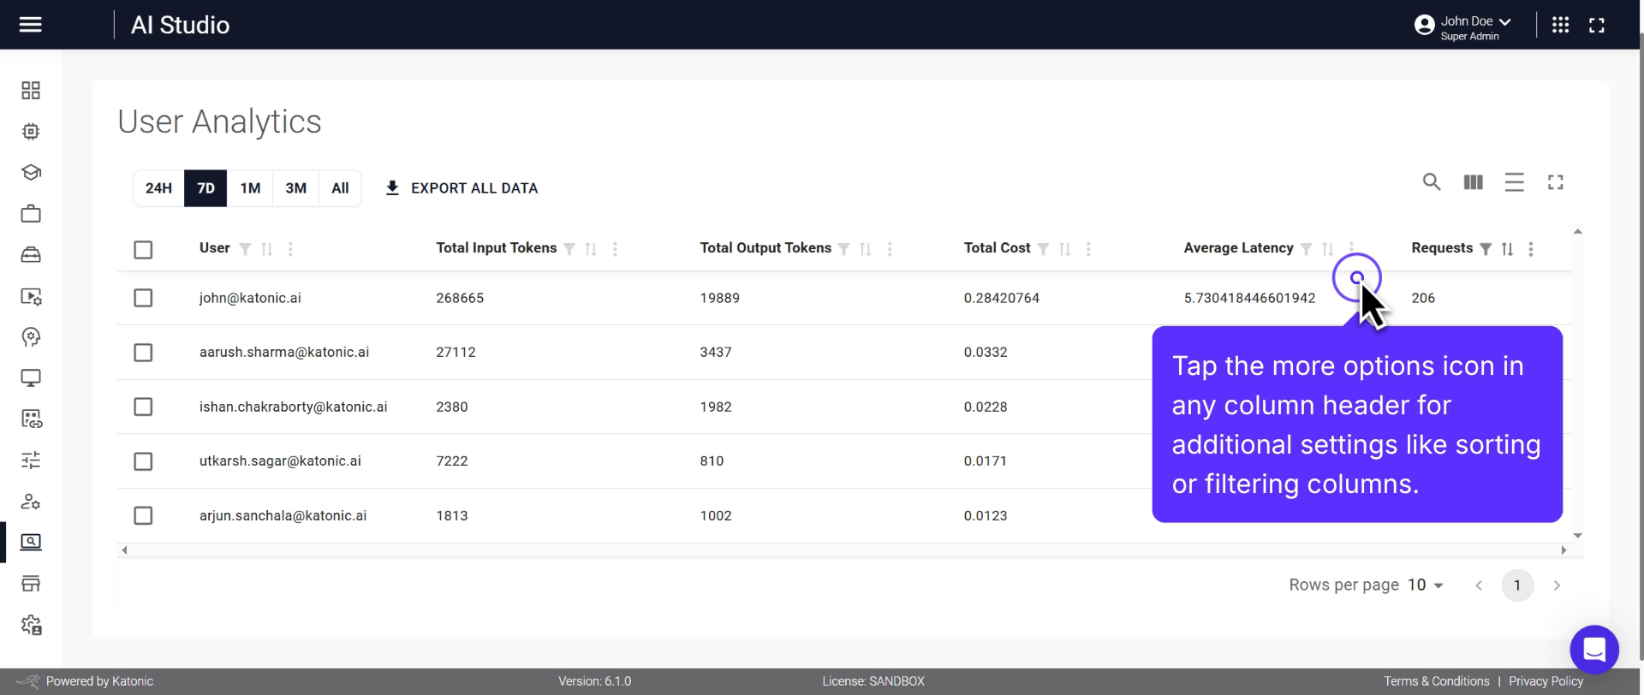Screen dimensions: 1644x695
Task: Open Terms & Conditions link
Action: [x=1437, y=681]
